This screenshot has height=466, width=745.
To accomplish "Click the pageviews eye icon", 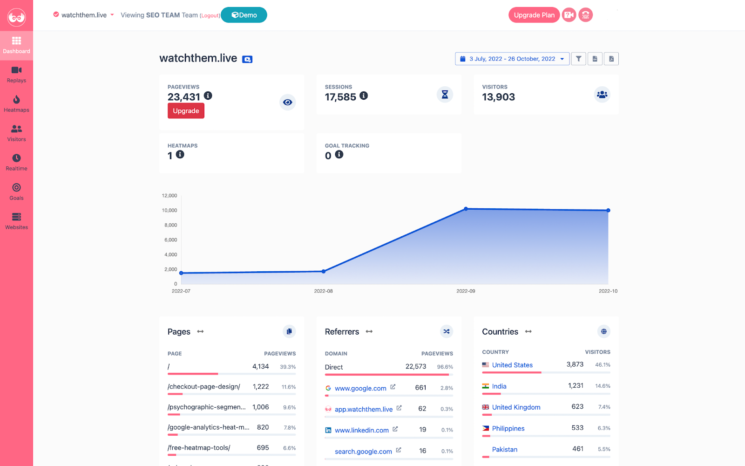I will tap(288, 102).
